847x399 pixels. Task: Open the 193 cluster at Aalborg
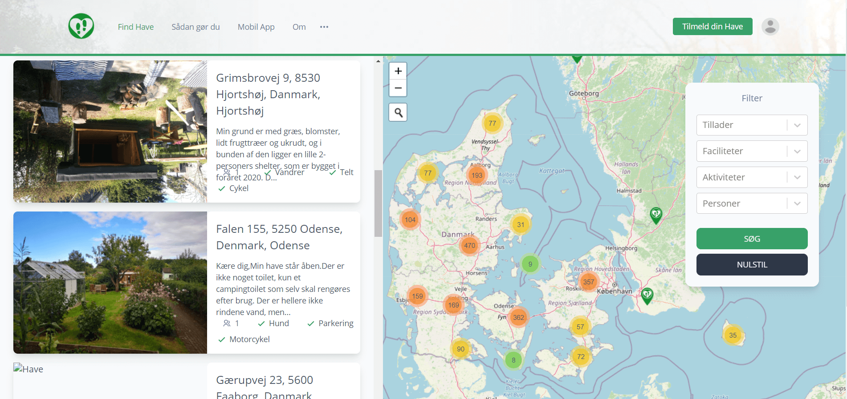coord(477,175)
